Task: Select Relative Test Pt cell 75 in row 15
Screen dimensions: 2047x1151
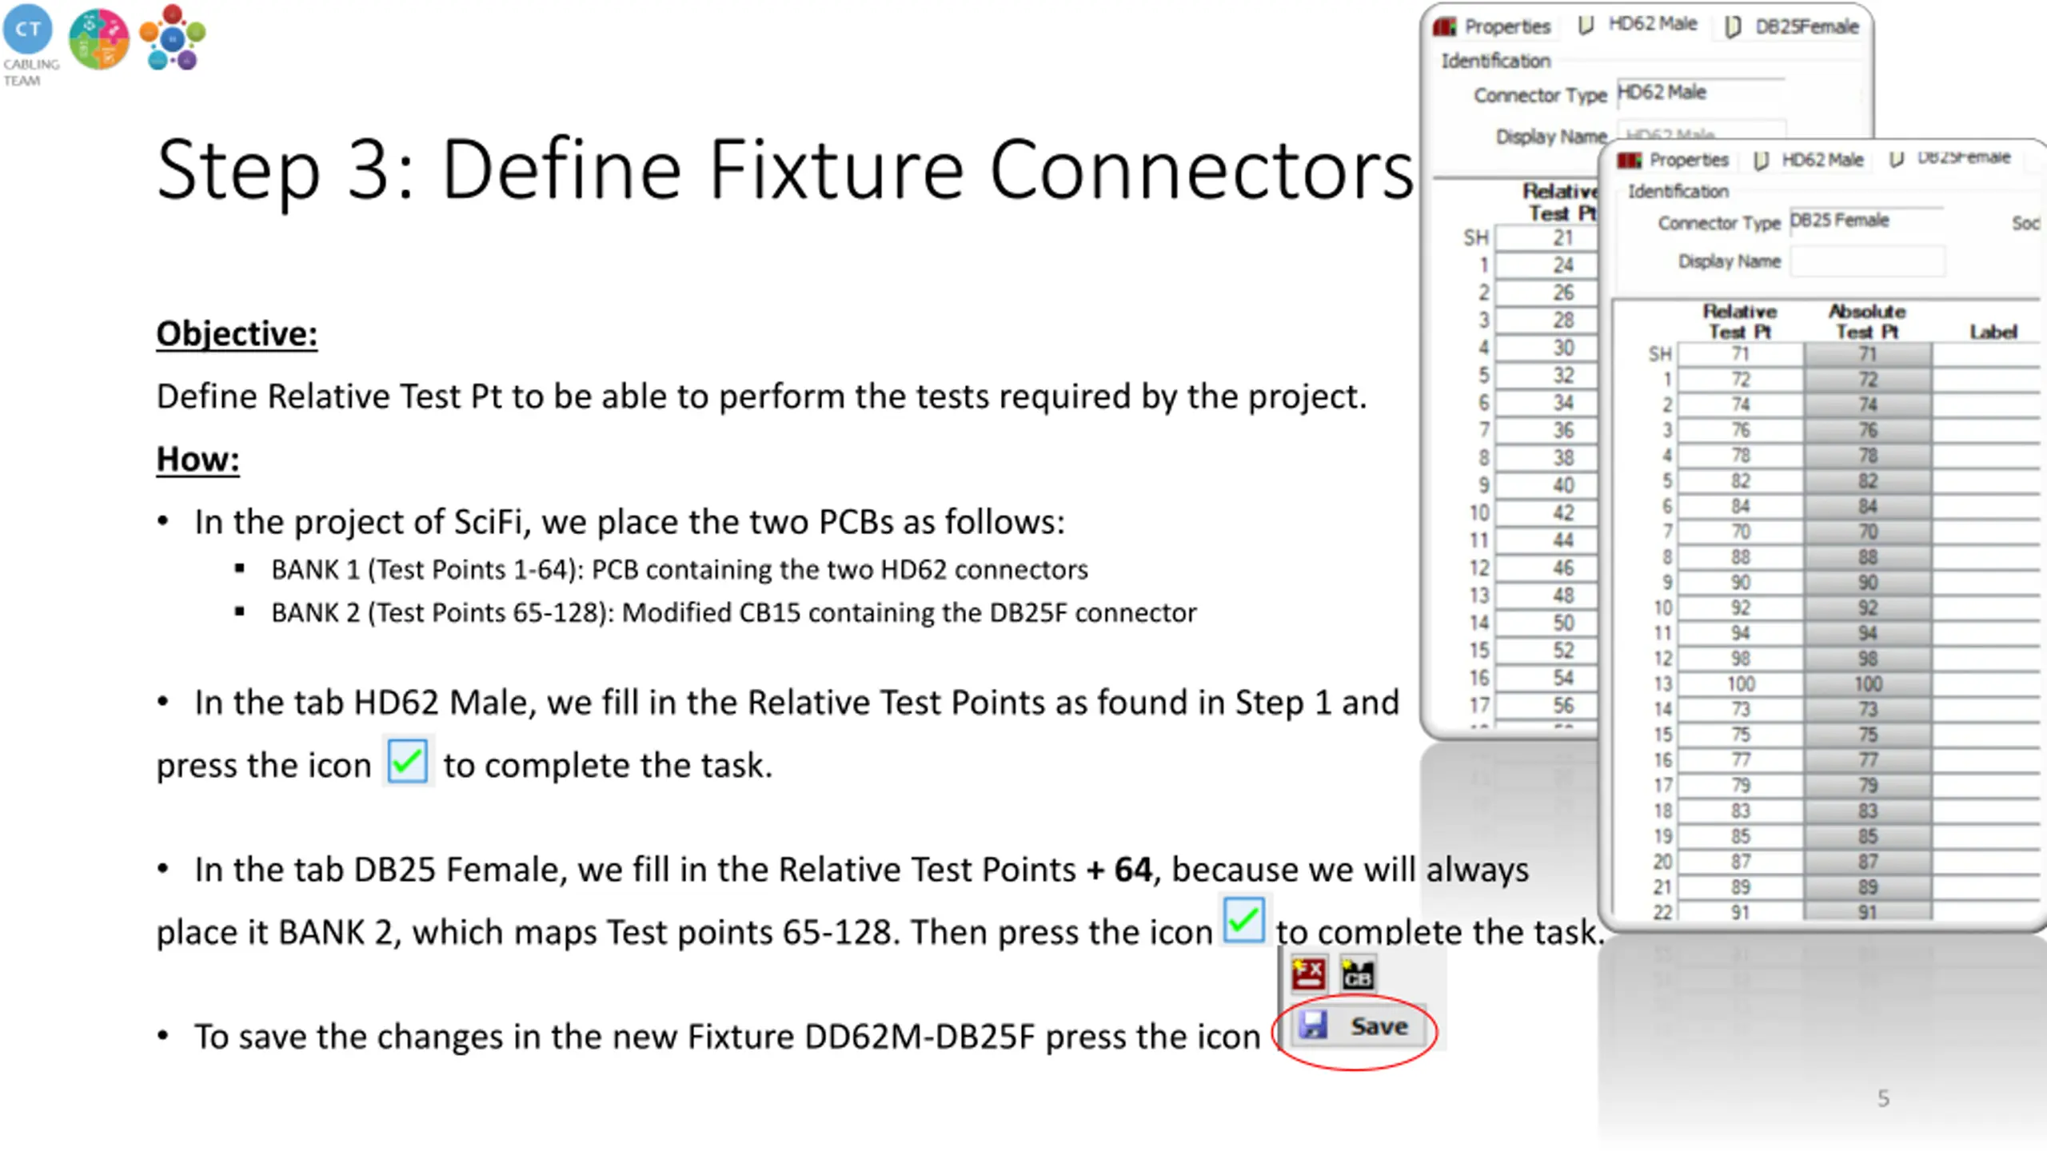Action: pyautogui.click(x=1741, y=735)
